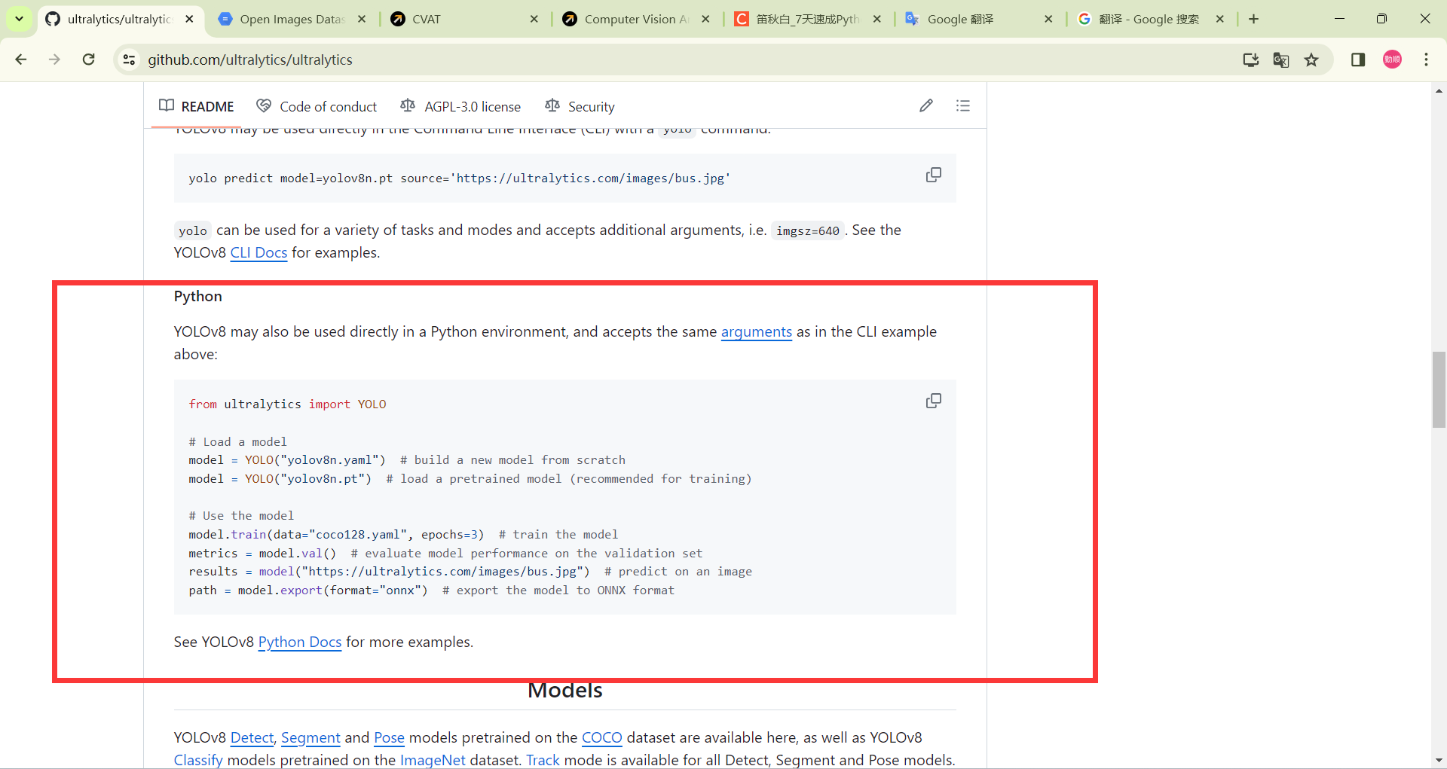Open the Track mode link

543,760
